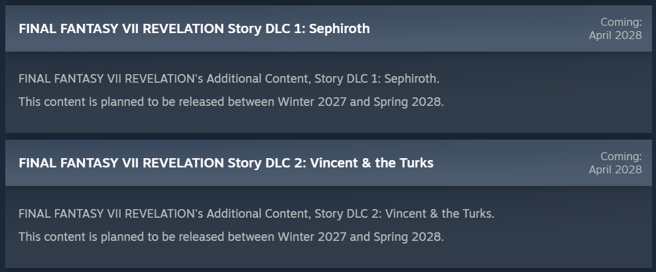Image resolution: width=656 pixels, height=272 pixels.
Task: Click 'FINAL FANTASY VII REVELATION' in first DLC heading
Action: 121,28
